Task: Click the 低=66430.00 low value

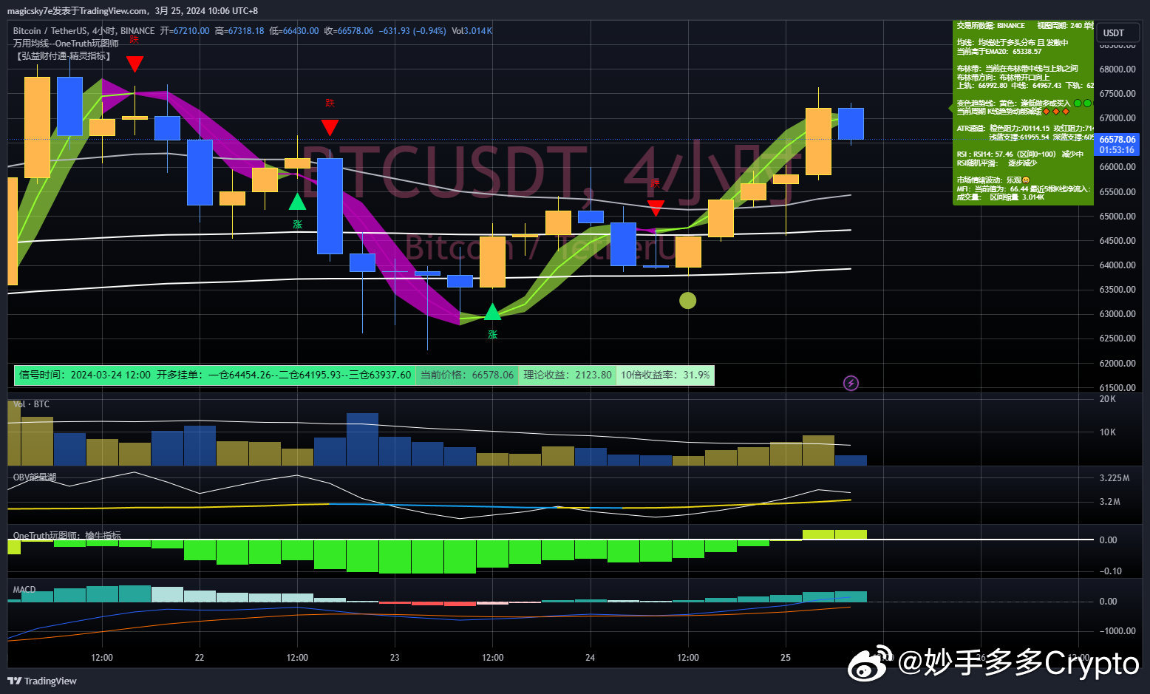Action: coord(294,31)
